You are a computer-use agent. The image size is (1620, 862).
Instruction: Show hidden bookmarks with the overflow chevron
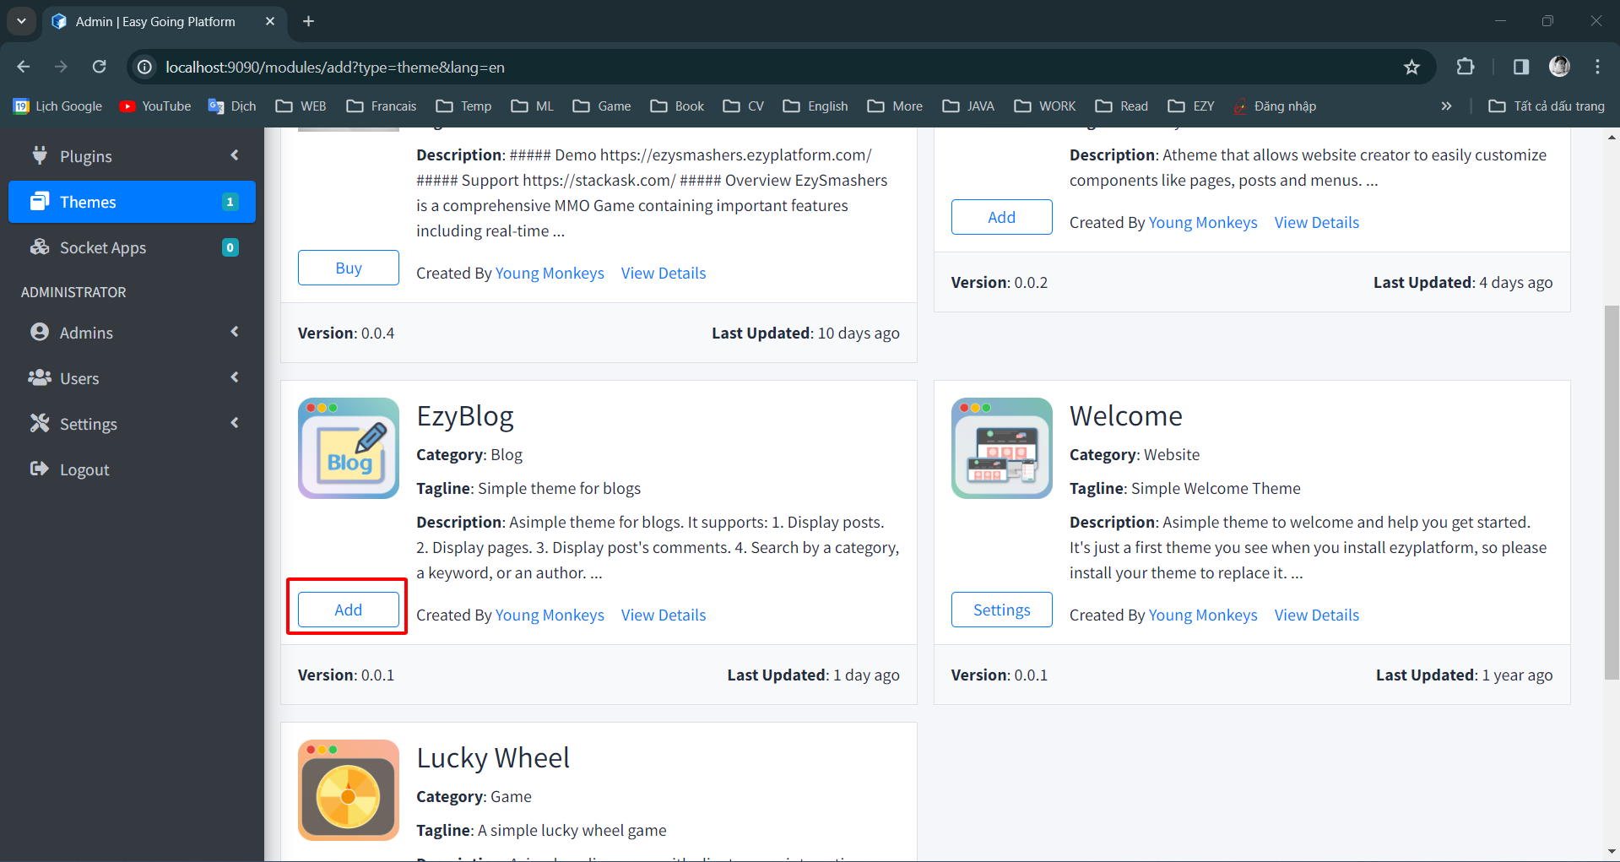point(1446,106)
